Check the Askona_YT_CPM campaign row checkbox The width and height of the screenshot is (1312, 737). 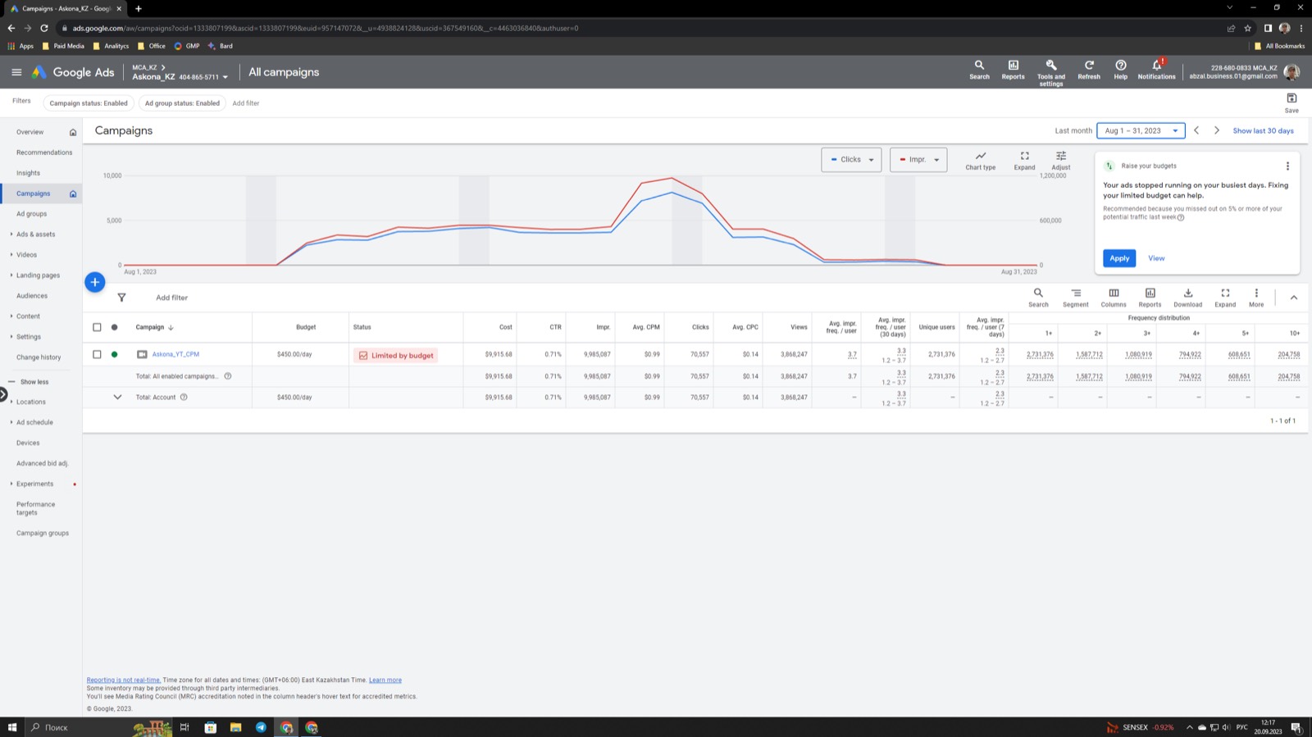[x=97, y=355]
